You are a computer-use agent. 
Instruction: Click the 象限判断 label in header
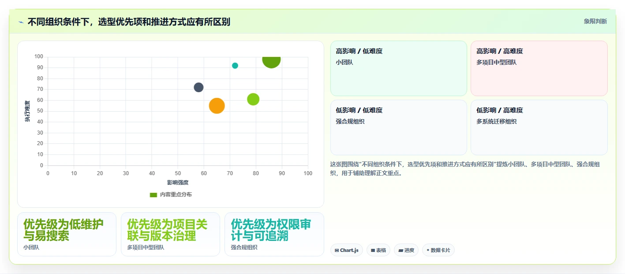point(595,21)
